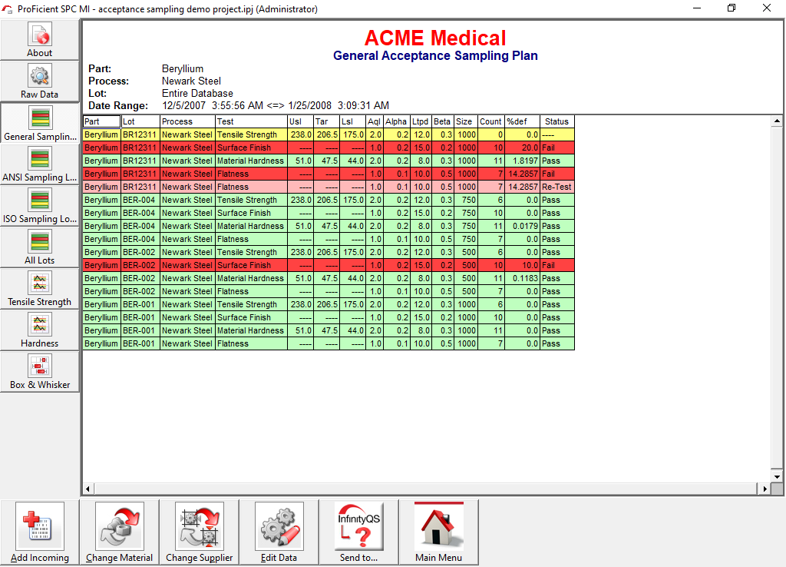Image resolution: width=786 pixels, height=567 pixels.
Task: Click the General Acceptance Sampling Plan subtitle
Action: point(435,55)
